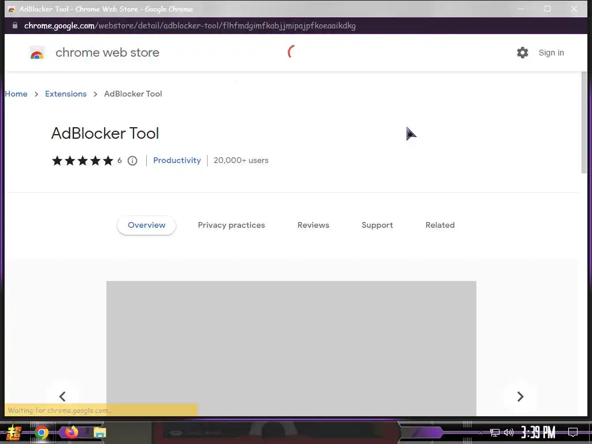This screenshot has height=444, width=592.
Task: Click the AdBlocker Tool heading
Action: click(105, 134)
